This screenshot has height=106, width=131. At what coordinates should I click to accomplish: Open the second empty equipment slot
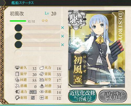[x=37, y=36]
